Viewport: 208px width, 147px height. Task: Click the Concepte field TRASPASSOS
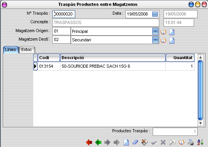pyautogui.click(x=106, y=22)
